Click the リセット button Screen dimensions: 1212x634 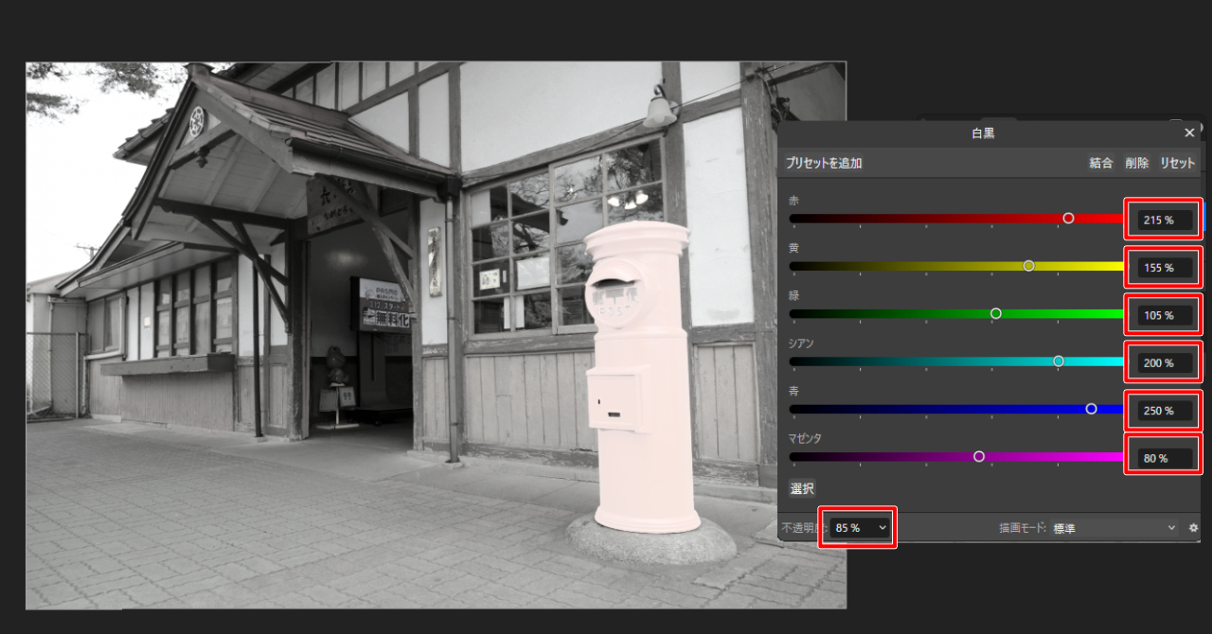pos(1178,163)
